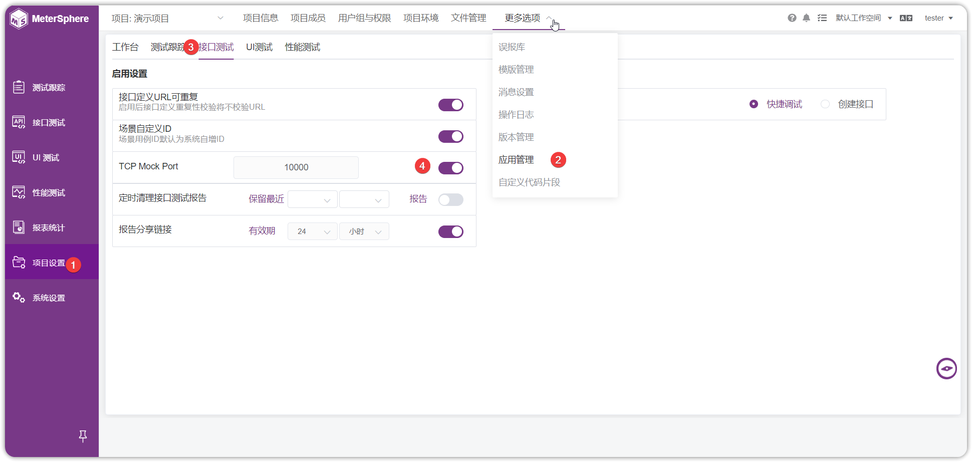
Task: Click the language switch icon
Action: click(x=906, y=18)
